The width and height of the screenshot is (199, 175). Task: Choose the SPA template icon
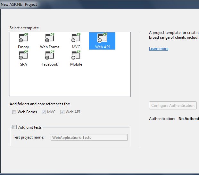coord(23,55)
